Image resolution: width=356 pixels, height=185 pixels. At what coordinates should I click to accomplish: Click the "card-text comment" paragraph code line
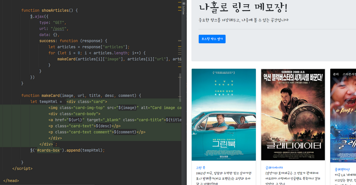[97, 132]
